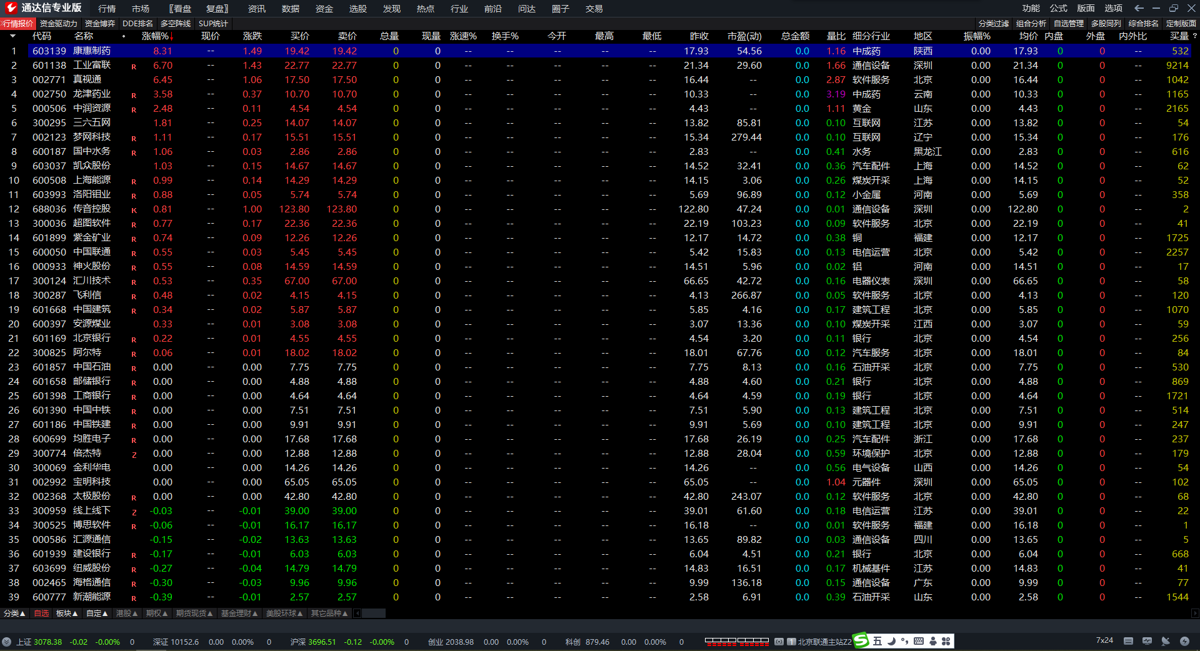Click the person icon in input toolbar
Viewport: 1200px width, 651px height.
[932, 641]
